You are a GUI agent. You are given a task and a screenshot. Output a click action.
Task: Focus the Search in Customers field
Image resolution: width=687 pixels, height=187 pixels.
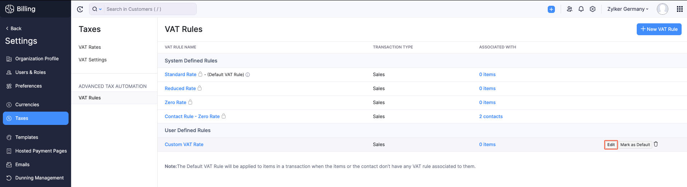click(x=149, y=9)
